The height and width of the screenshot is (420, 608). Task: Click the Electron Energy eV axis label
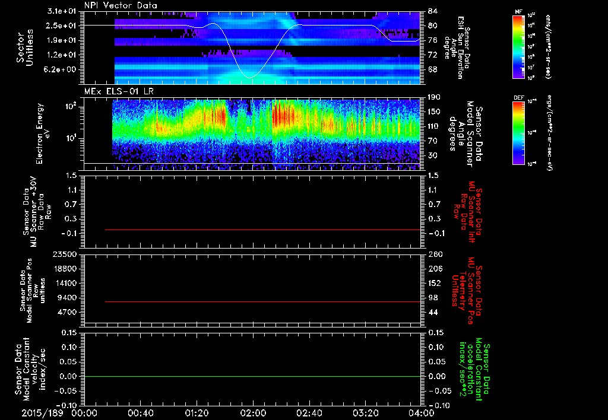[x=42, y=133]
